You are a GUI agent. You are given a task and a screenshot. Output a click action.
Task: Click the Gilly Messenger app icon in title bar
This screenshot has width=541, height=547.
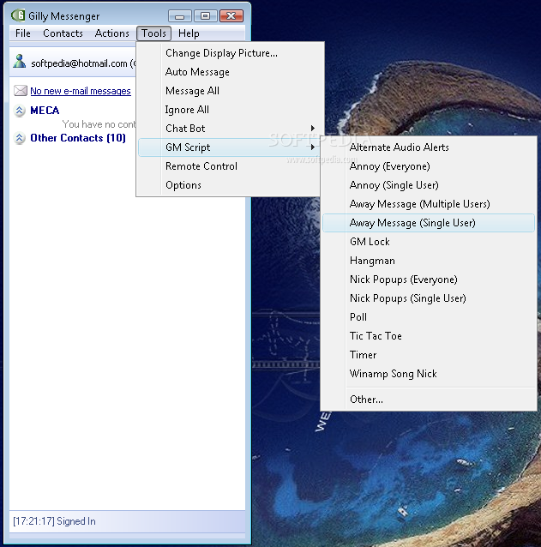[18, 15]
